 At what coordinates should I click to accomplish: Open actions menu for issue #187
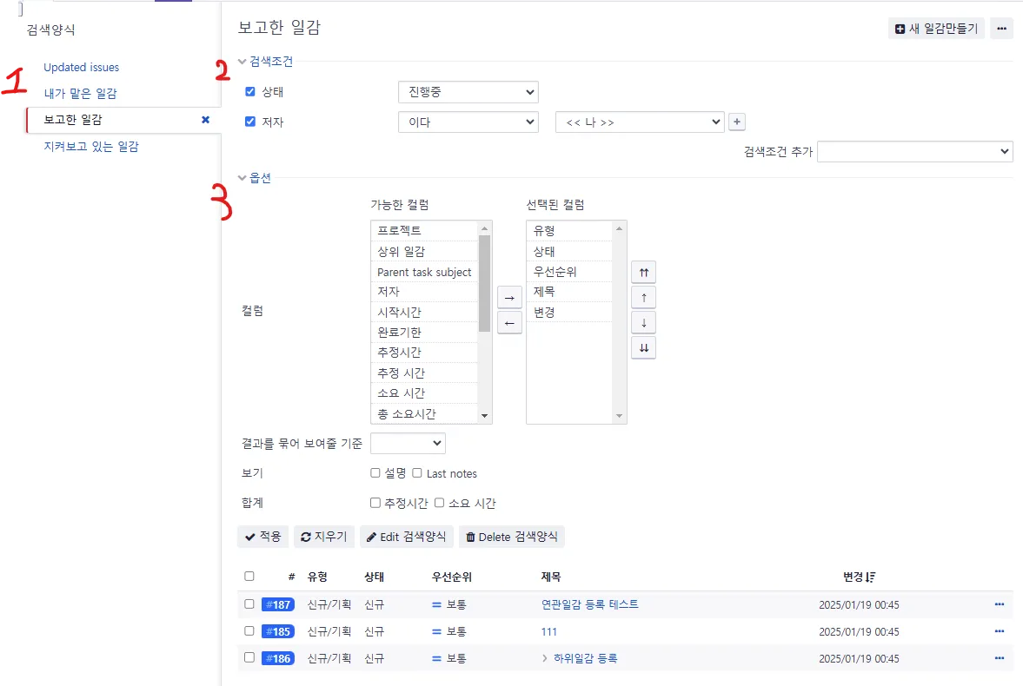(999, 604)
